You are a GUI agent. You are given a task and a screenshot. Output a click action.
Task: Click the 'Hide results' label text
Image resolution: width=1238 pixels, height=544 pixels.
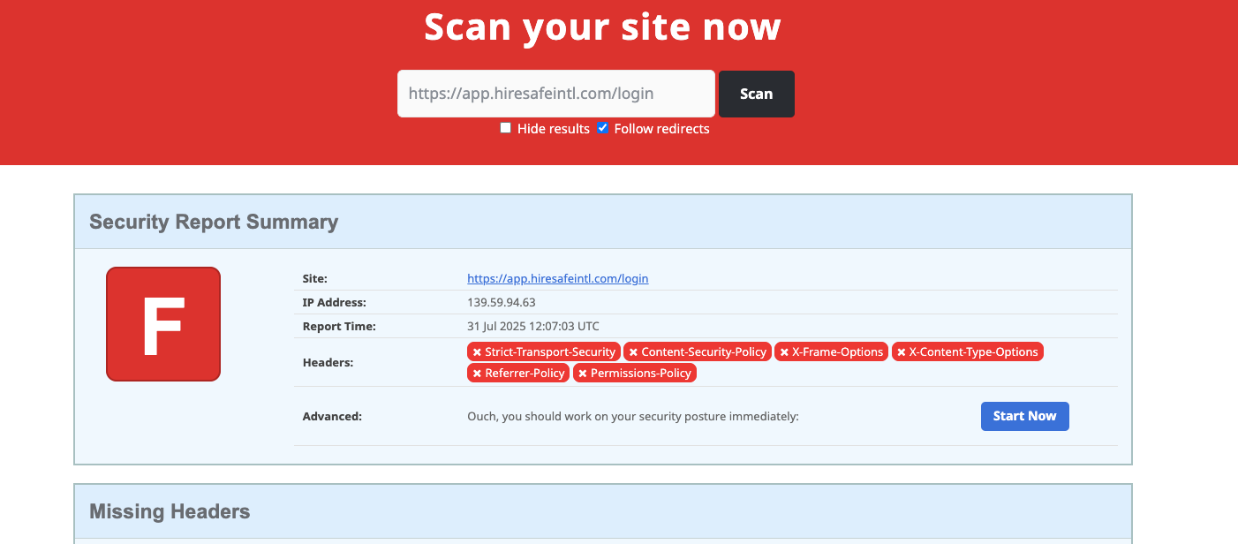tap(553, 129)
